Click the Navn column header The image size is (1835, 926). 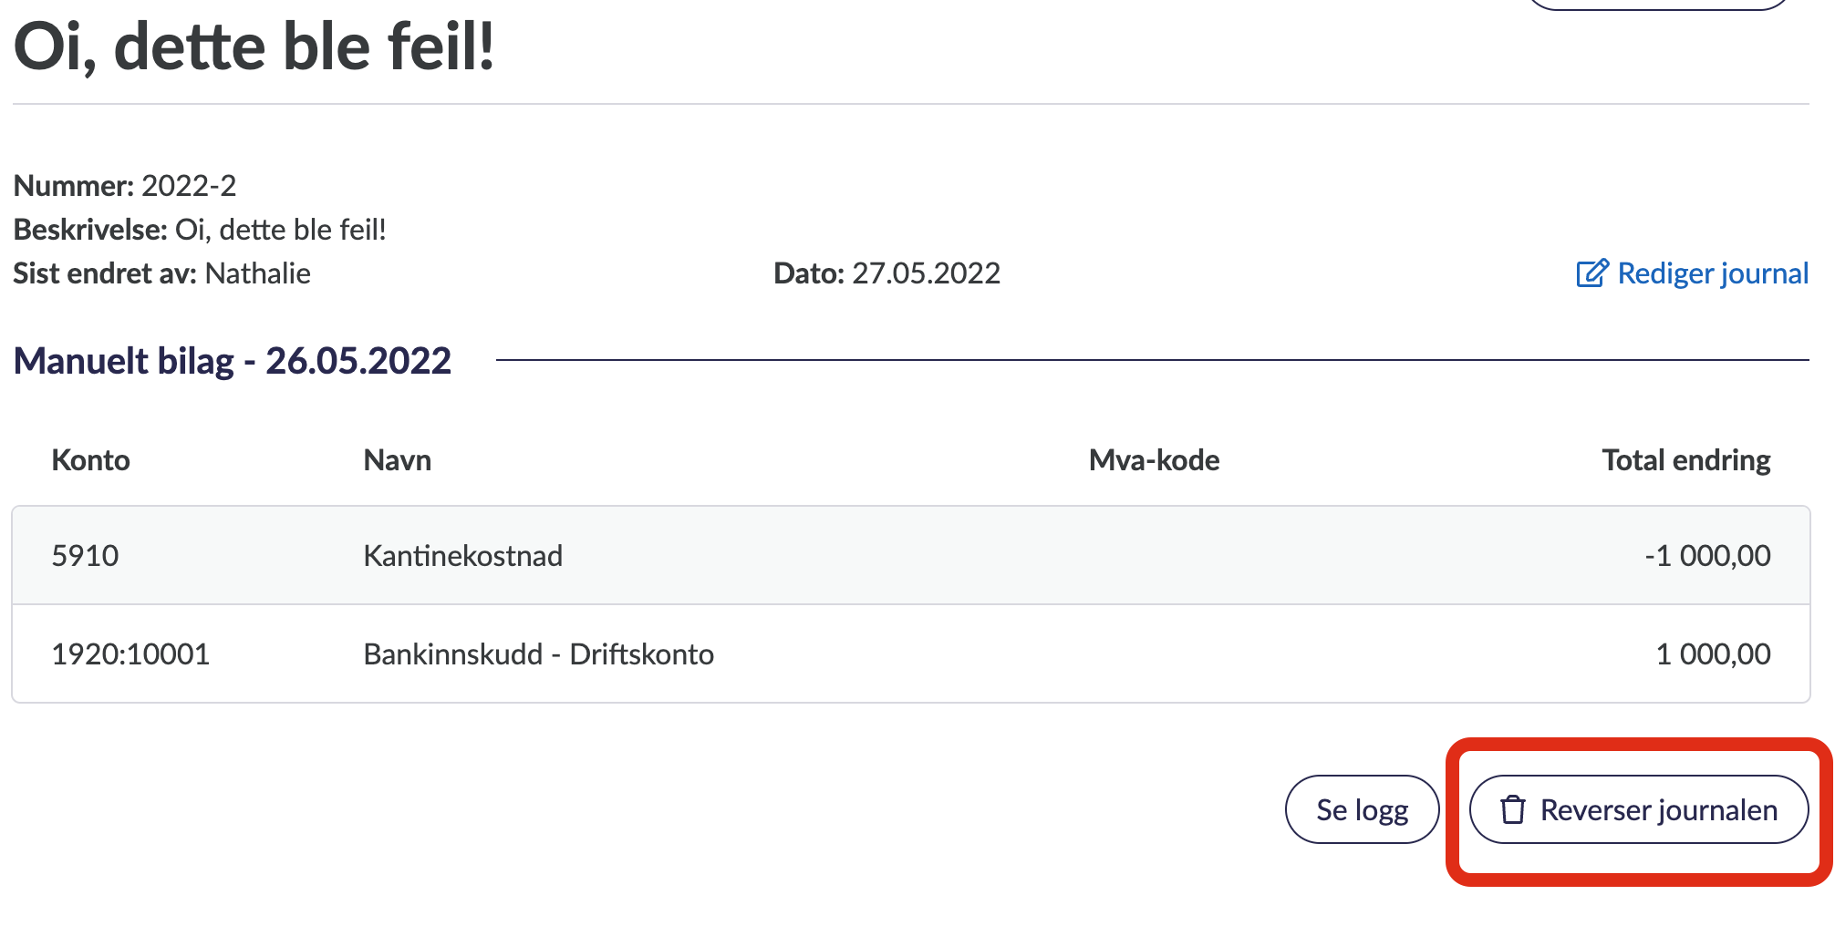click(x=397, y=460)
